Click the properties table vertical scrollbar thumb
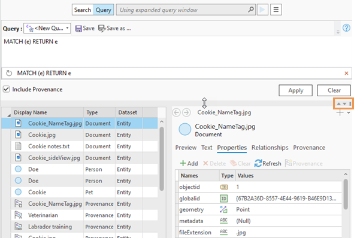This screenshot has width=354, height=238. (346, 194)
